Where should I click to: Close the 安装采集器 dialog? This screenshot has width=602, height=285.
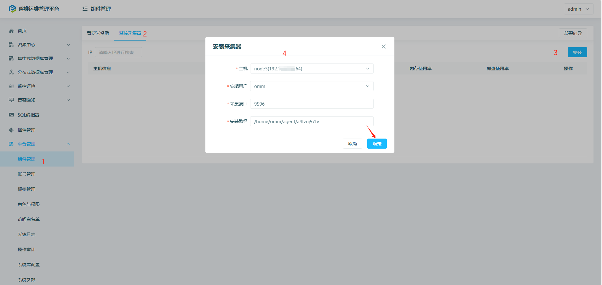384,47
